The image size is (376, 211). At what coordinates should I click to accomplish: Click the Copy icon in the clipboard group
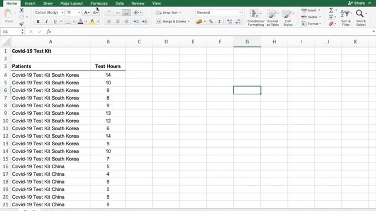coord(22,17)
